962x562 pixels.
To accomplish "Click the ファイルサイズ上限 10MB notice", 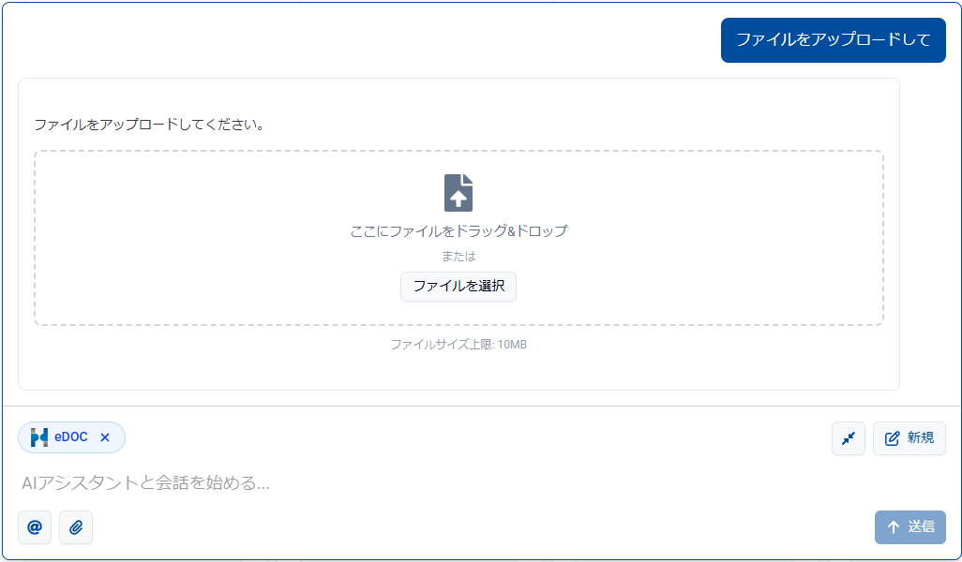I will 458,345.
